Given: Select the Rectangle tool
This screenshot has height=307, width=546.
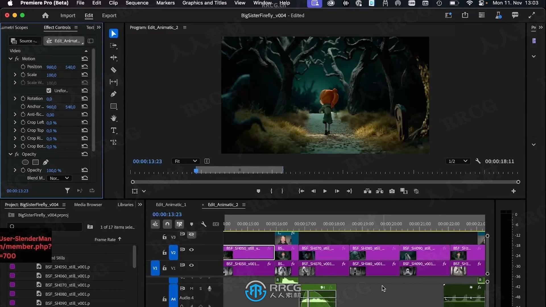Looking at the screenshot, I should tap(113, 106).
